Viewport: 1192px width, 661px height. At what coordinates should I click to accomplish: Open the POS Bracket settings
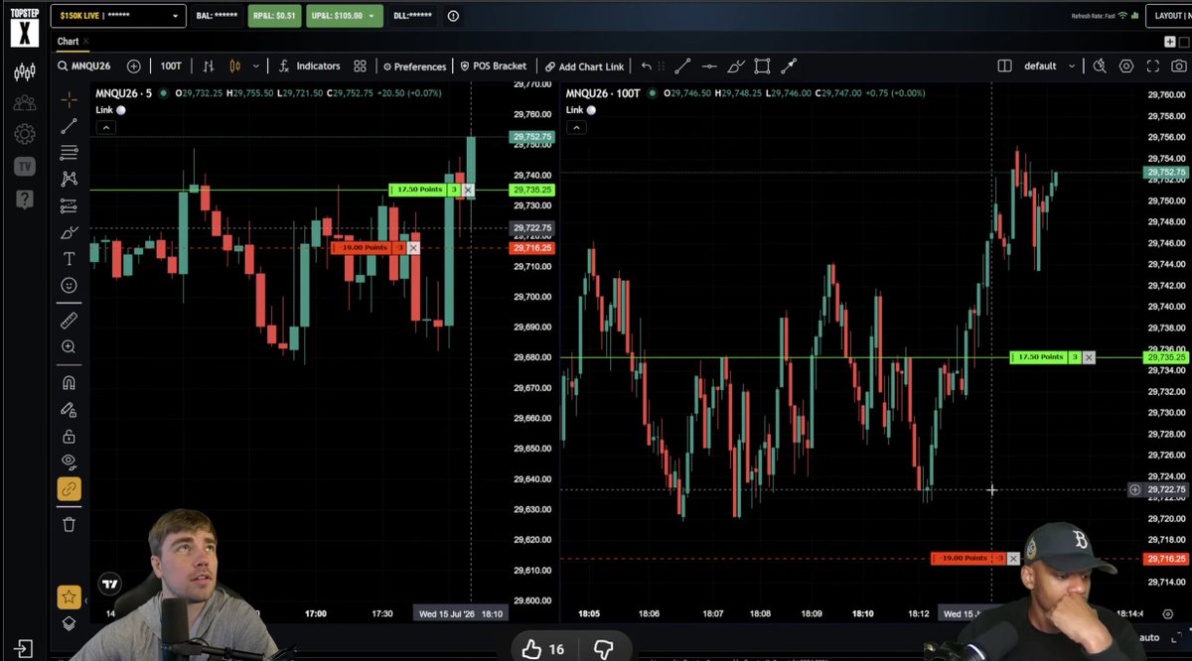pyautogui.click(x=494, y=66)
